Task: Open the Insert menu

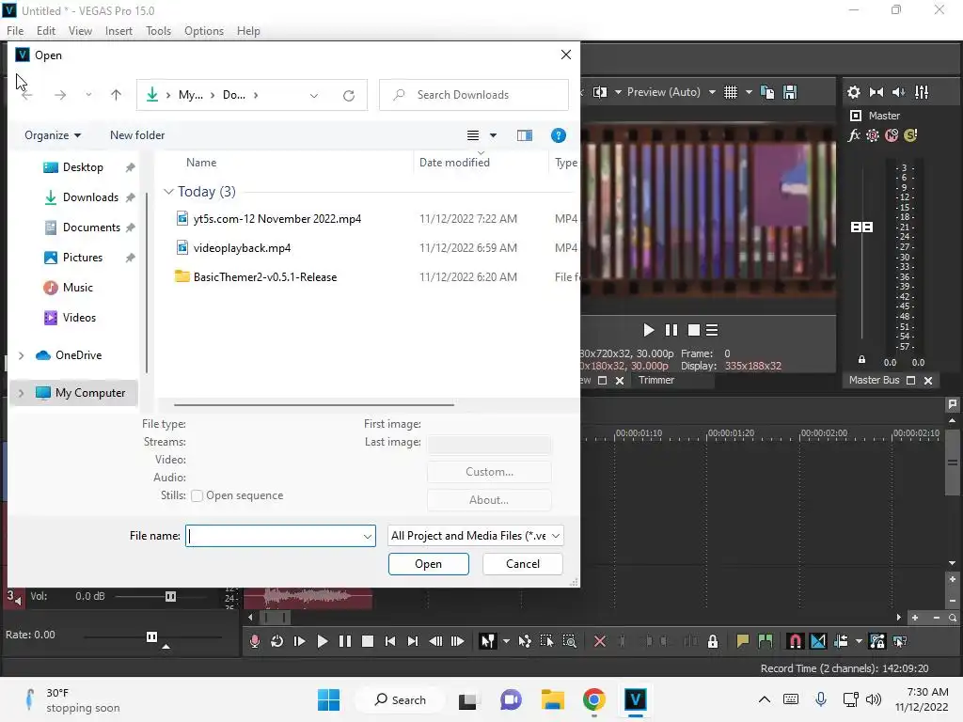Action: pyautogui.click(x=118, y=31)
